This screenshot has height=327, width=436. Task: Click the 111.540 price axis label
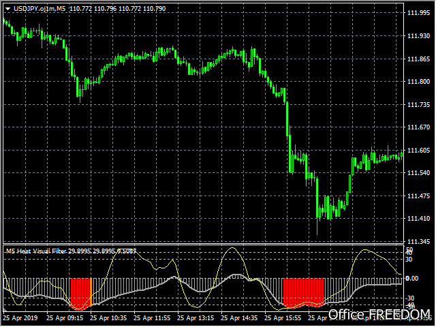[x=418, y=173]
